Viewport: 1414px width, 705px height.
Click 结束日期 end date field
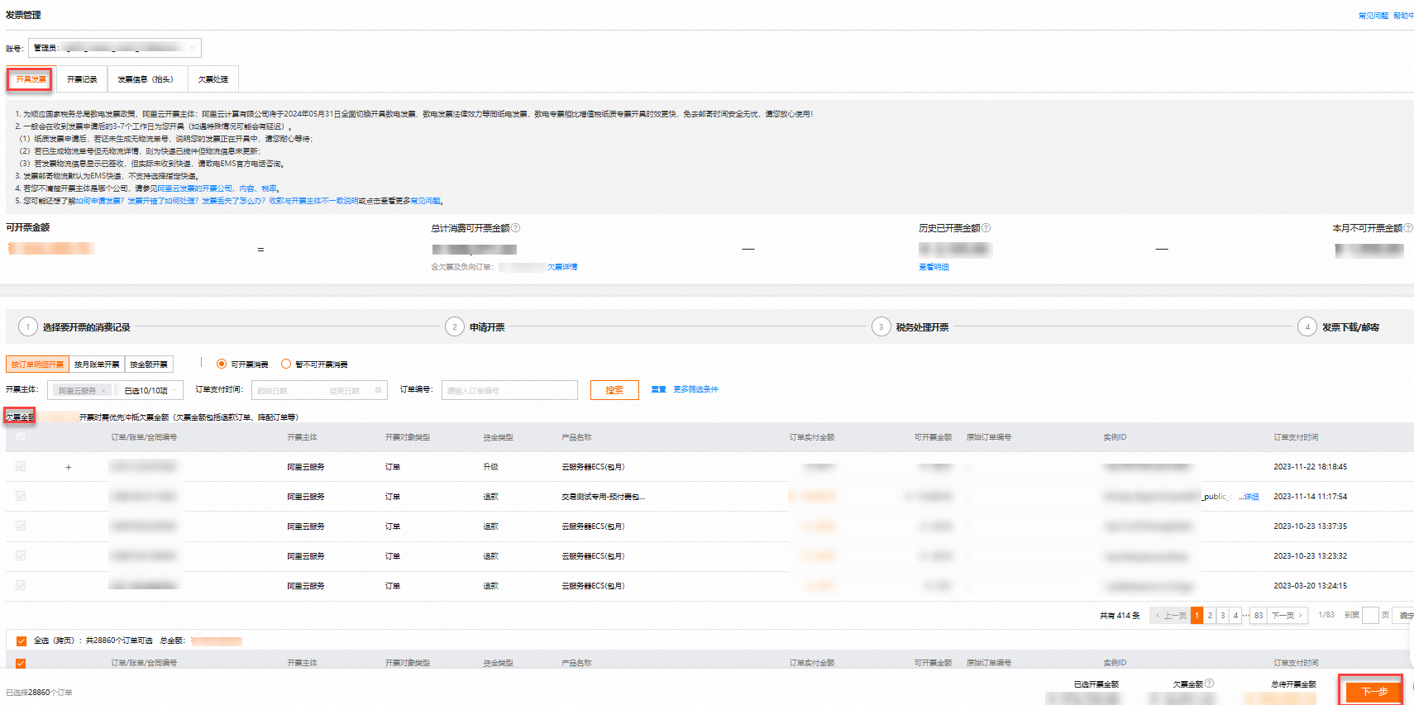[x=346, y=390]
